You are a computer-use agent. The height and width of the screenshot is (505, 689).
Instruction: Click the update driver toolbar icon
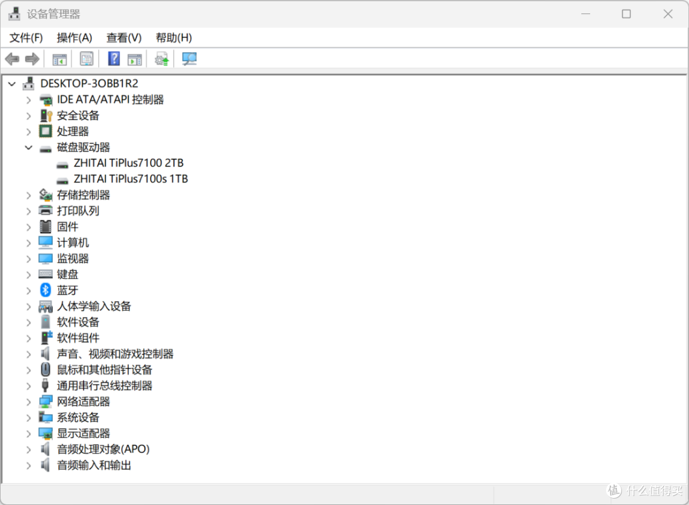[161, 59]
